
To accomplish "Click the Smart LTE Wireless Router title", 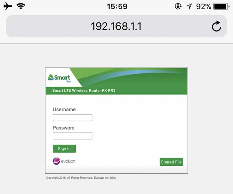I will click(x=84, y=91).
